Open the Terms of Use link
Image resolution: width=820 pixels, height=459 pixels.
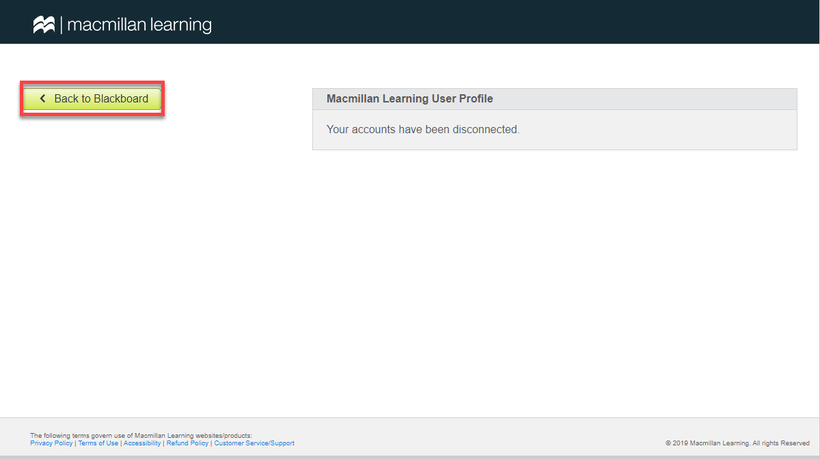click(x=98, y=443)
